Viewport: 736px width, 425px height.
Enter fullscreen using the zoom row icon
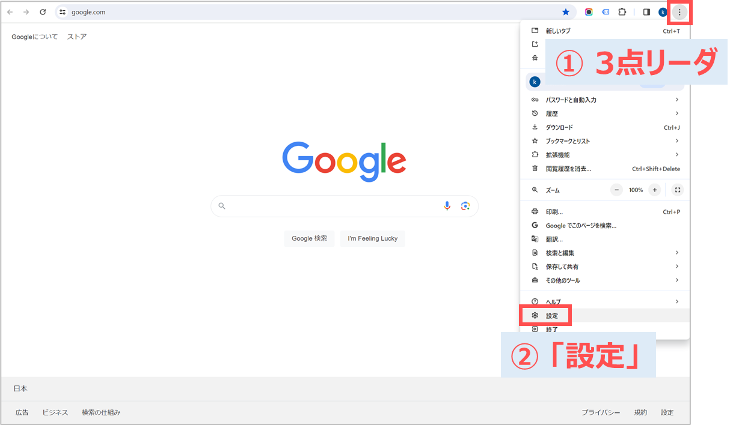click(678, 190)
